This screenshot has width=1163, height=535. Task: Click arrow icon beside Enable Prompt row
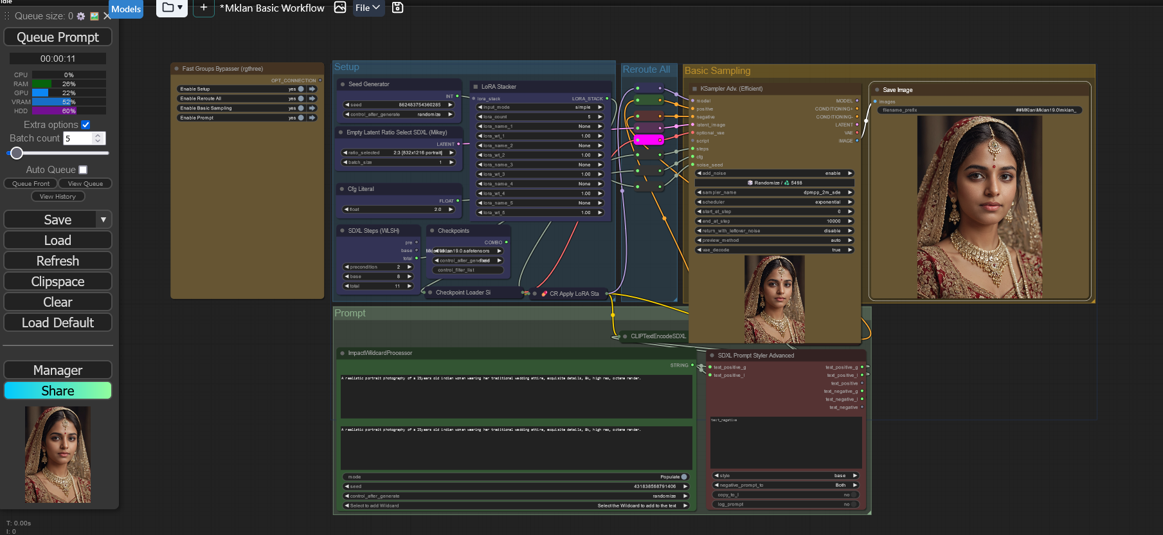312,118
